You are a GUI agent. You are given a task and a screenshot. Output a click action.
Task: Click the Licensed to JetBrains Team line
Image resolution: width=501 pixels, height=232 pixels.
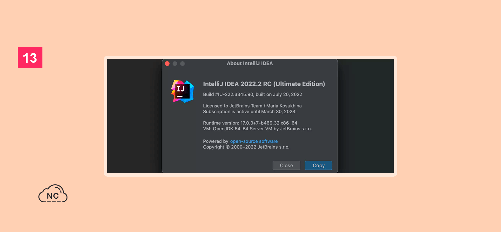click(x=252, y=106)
